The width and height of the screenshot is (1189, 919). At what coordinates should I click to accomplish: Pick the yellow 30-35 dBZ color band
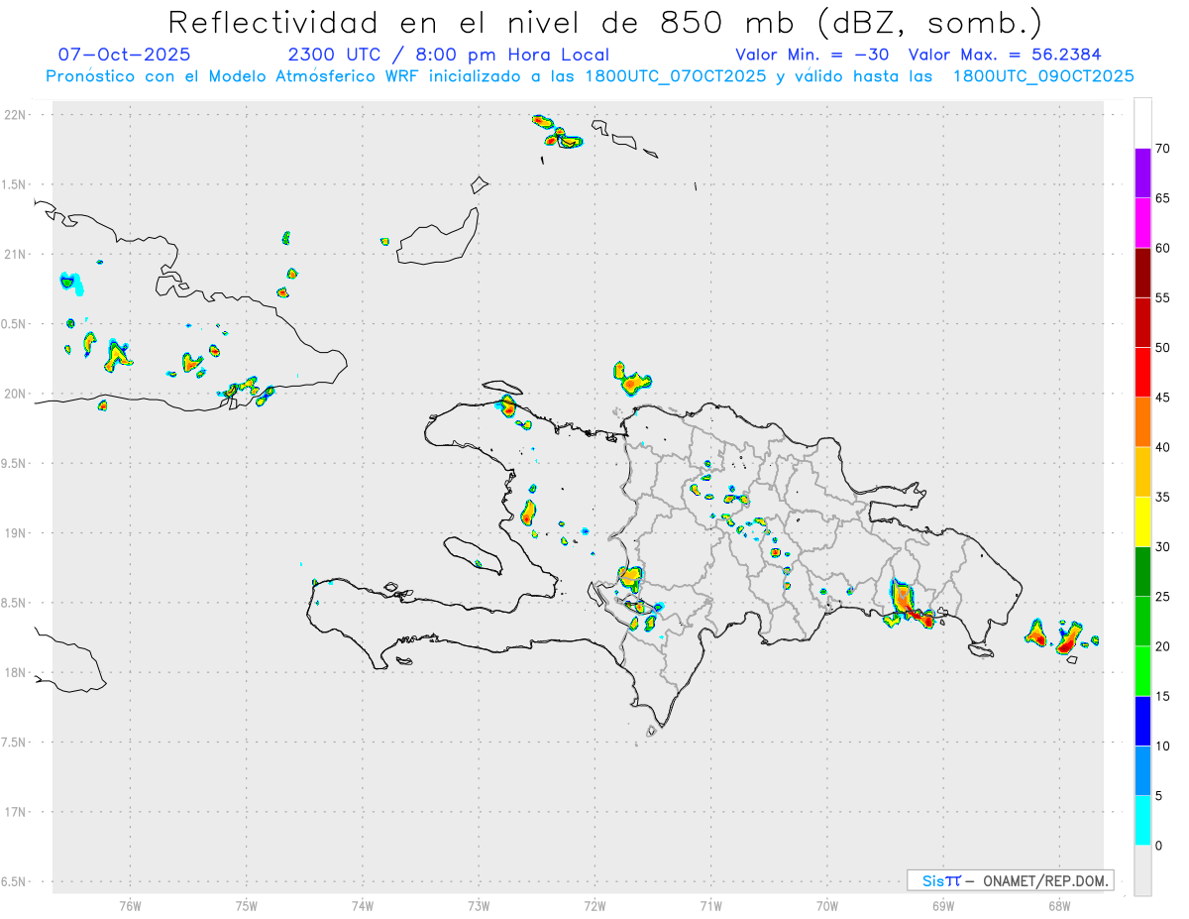click(1142, 521)
